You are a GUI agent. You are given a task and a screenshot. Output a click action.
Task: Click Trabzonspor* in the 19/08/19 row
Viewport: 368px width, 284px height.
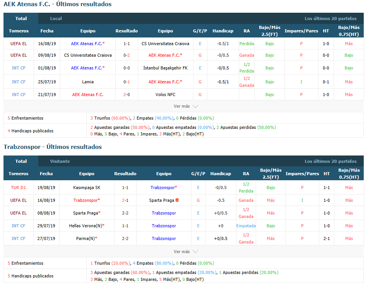point(164,188)
